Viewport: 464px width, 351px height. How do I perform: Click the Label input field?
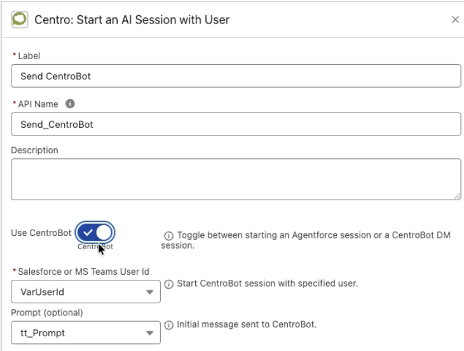click(236, 76)
